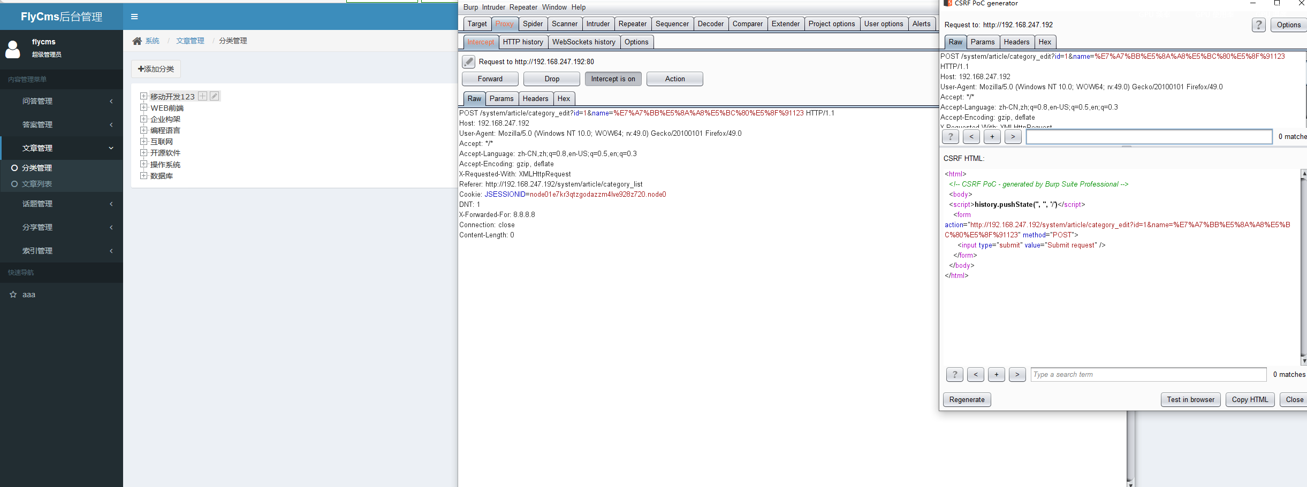Expand the 移动开发123 tree node
Viewport: 1307px width, 487px height.
point(143,96)
